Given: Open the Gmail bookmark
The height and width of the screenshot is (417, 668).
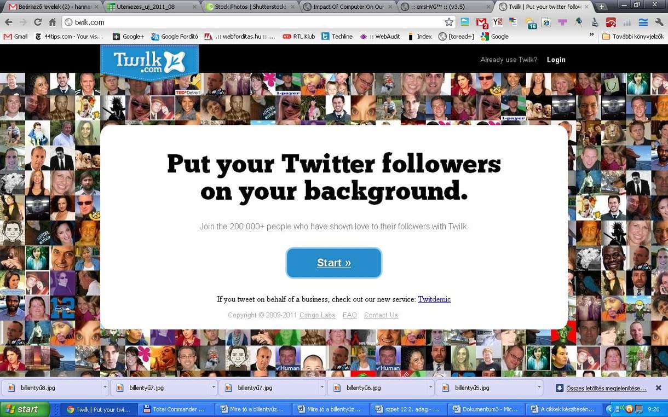Looking at the screenshot, I should tap(16, 37).
